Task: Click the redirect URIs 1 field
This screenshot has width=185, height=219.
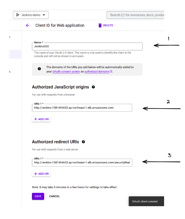Action: click(82, 163)
